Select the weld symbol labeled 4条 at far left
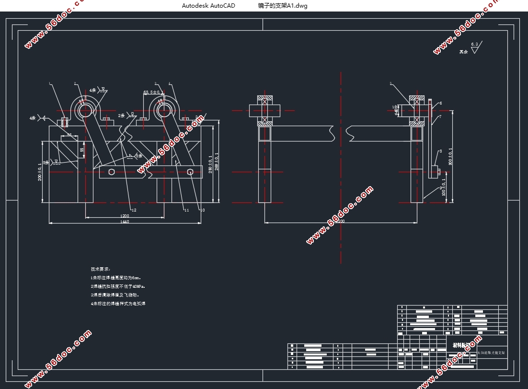Screen dimensions: 528x389 tap(38, 118)
